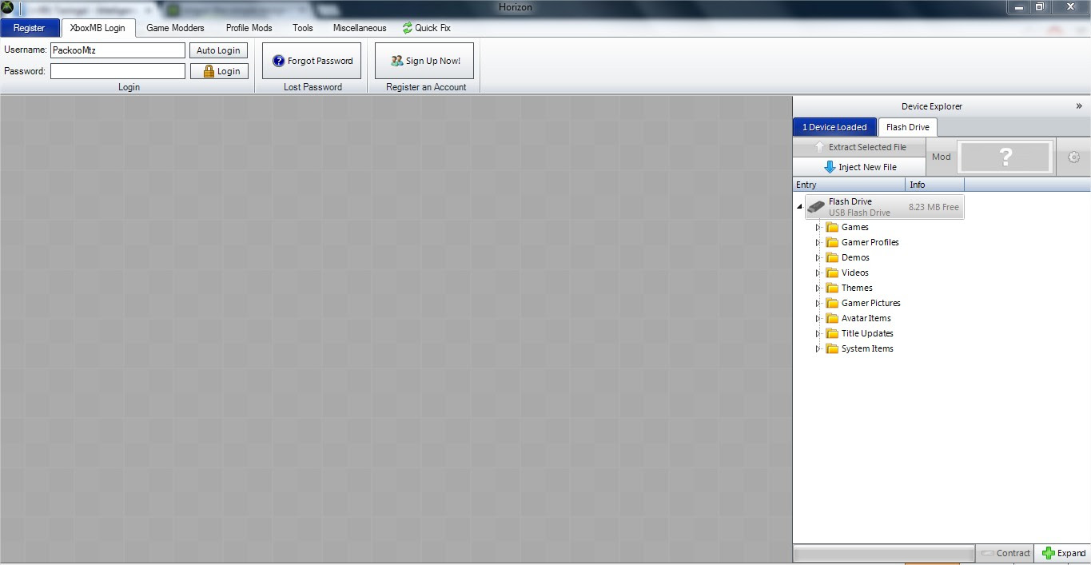Click the Login button text
Screen dimensions: 1091x565
coord(229,71)
